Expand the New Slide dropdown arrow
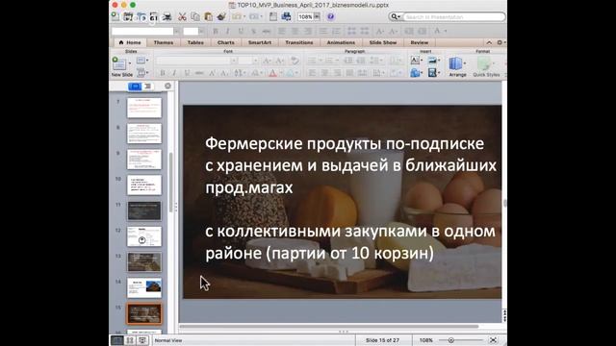This screenshot has height=346, width=616. (130, 63)
